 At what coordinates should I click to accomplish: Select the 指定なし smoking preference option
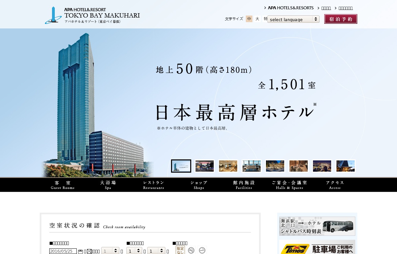coord(180,250)
